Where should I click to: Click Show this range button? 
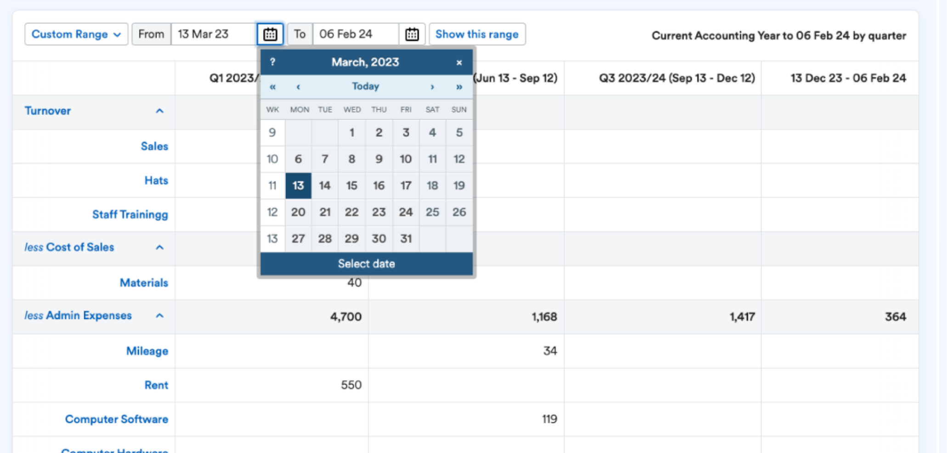tap(477, 34)
